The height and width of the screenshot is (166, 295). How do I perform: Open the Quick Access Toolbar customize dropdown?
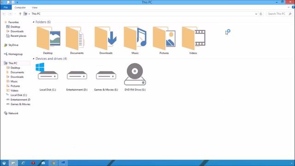(x=17, y=2)
